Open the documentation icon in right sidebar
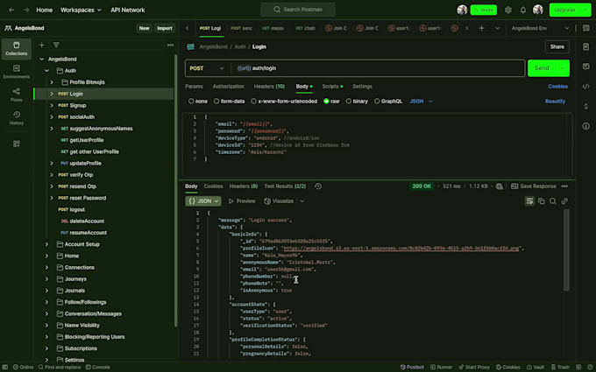 click(585, 46)
